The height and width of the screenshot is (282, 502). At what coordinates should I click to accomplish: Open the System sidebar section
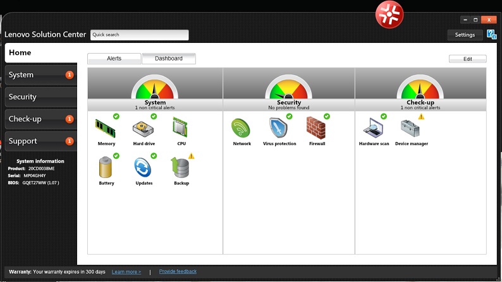[x=41, y=74]
